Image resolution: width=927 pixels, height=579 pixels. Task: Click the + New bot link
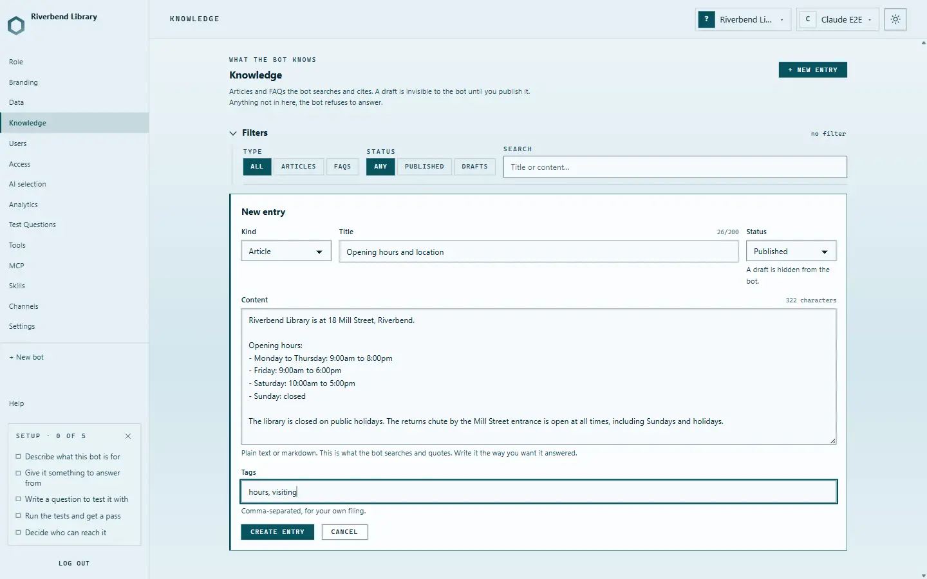click(x=26, y=357)
